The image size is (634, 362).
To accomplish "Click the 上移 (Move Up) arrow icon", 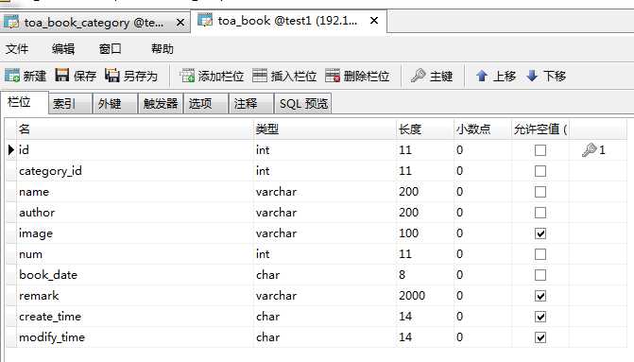I will (481, 76).
